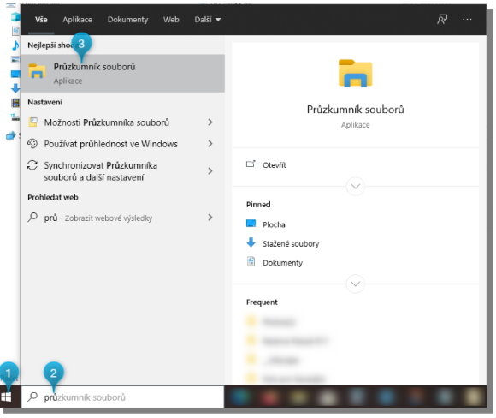Click Průzkumník souborů title in preview pane
The image size is (496, 418).
tap(355, 110)
